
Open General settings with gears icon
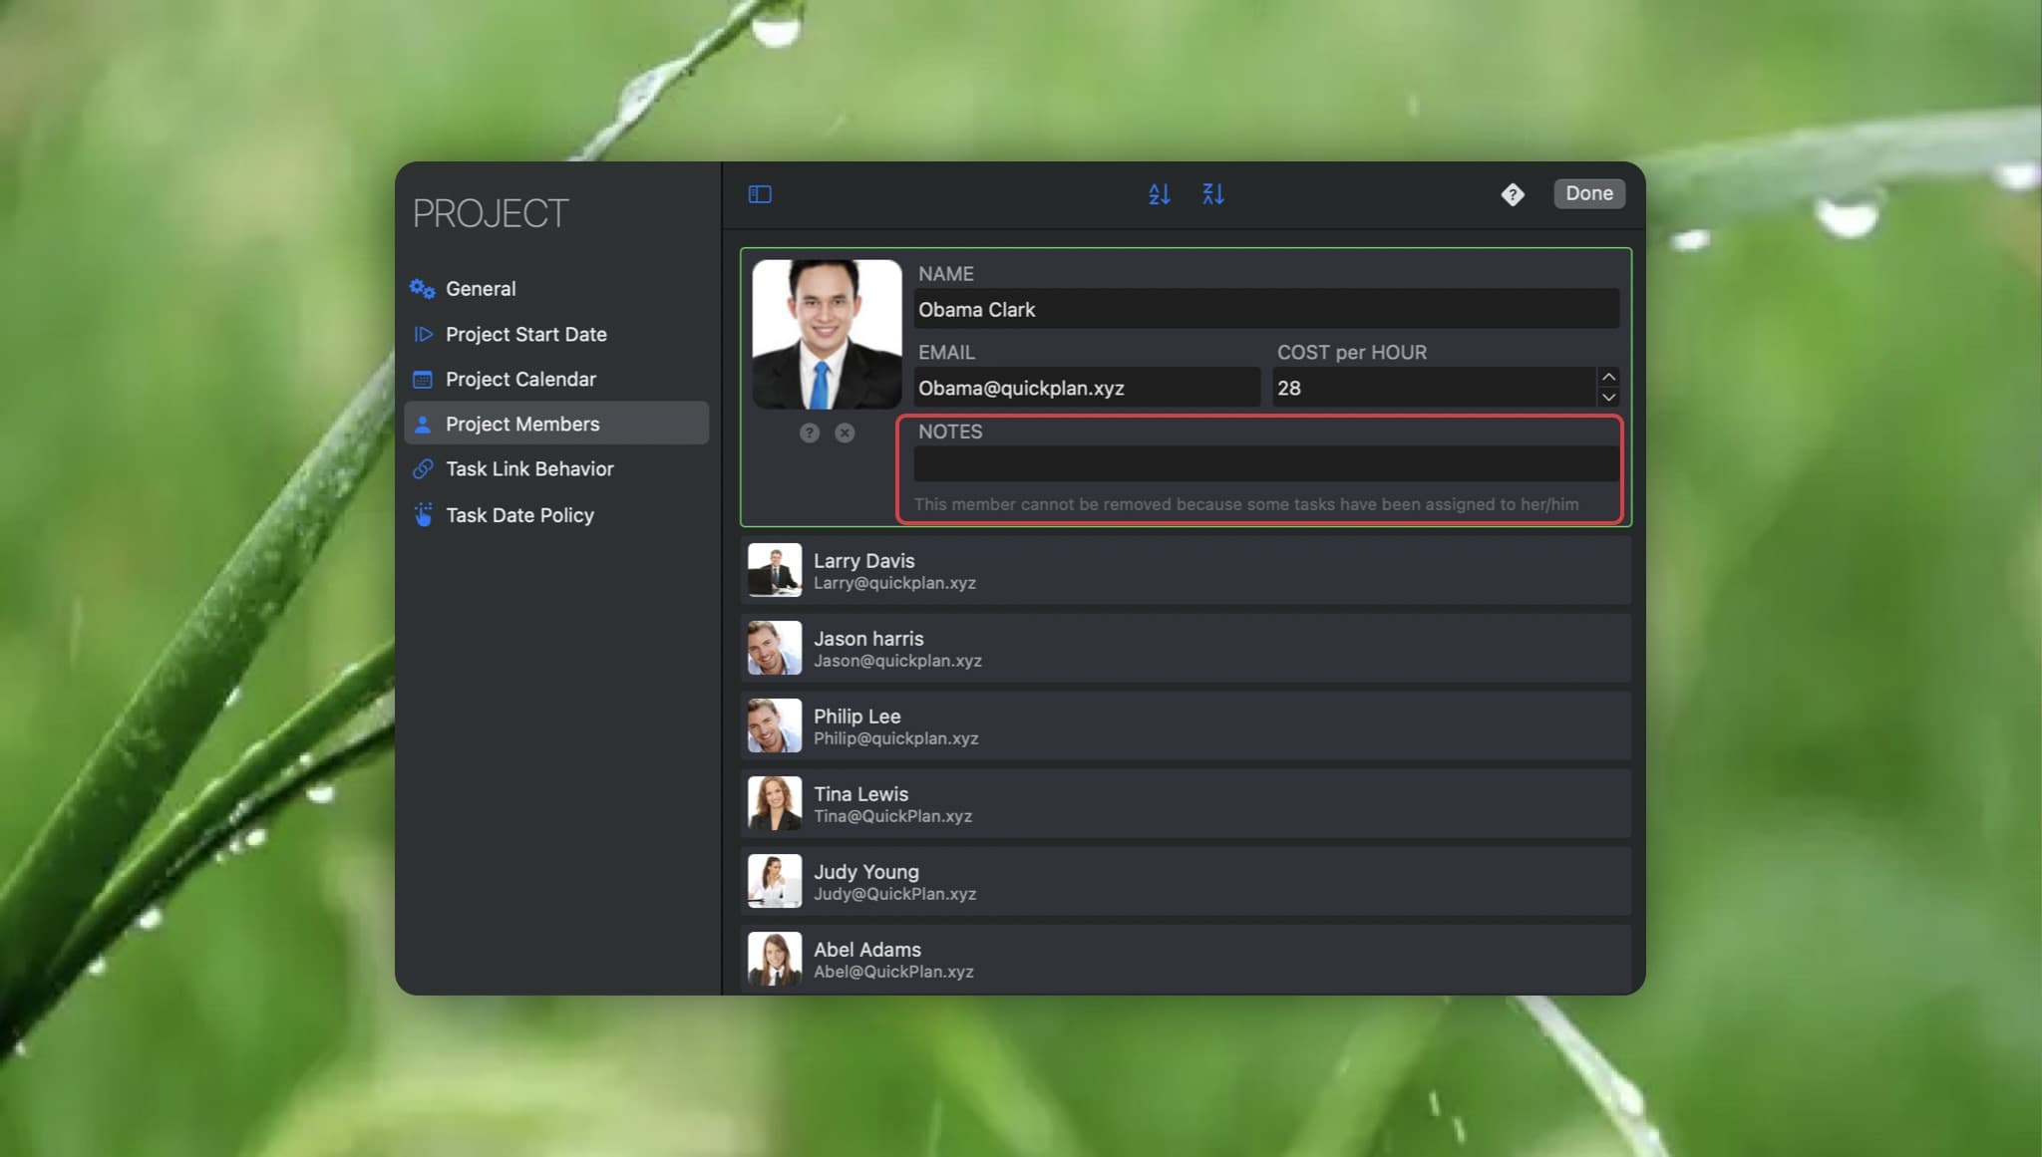(x=480, y=289)
